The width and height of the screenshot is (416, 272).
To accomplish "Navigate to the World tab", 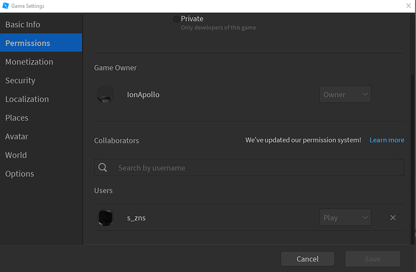I will pos(16,155).
